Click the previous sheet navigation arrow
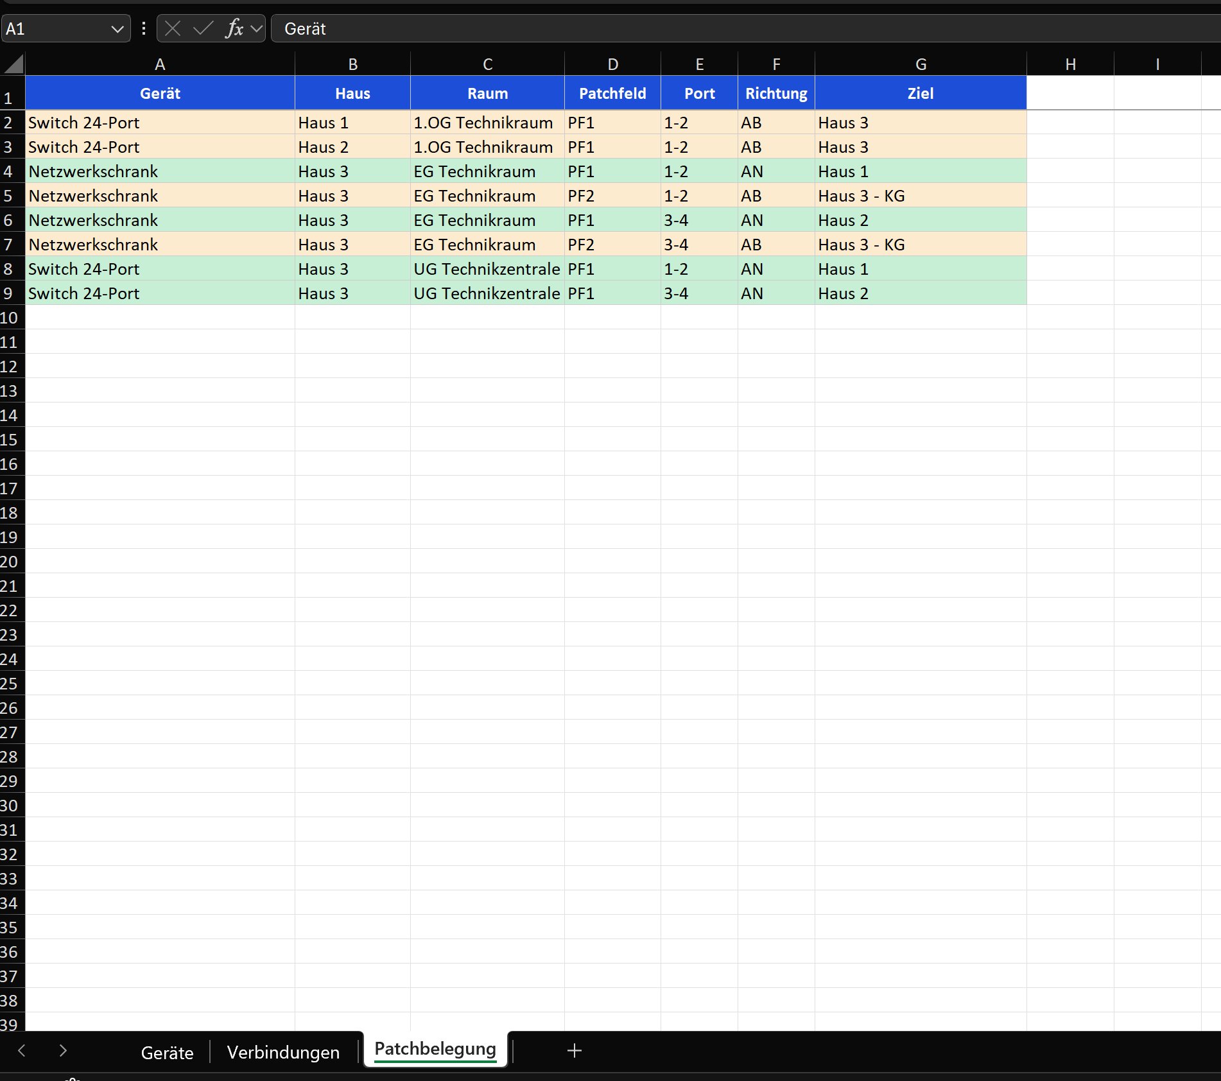The image size is (1221, 1081). click(22, 1050)
